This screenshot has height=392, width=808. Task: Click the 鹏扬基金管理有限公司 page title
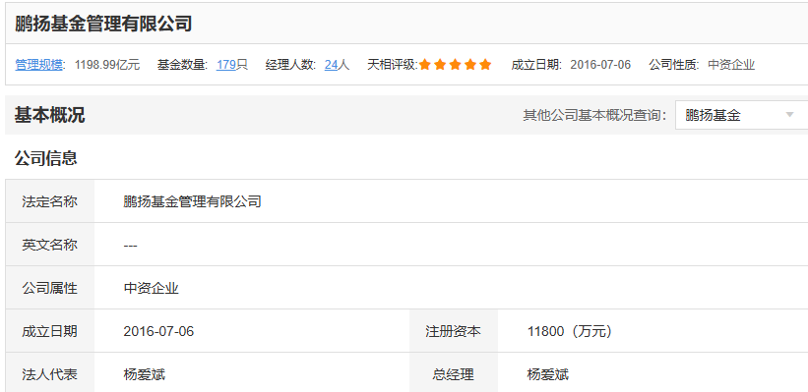pyautogui.click(x=103, y=24)
